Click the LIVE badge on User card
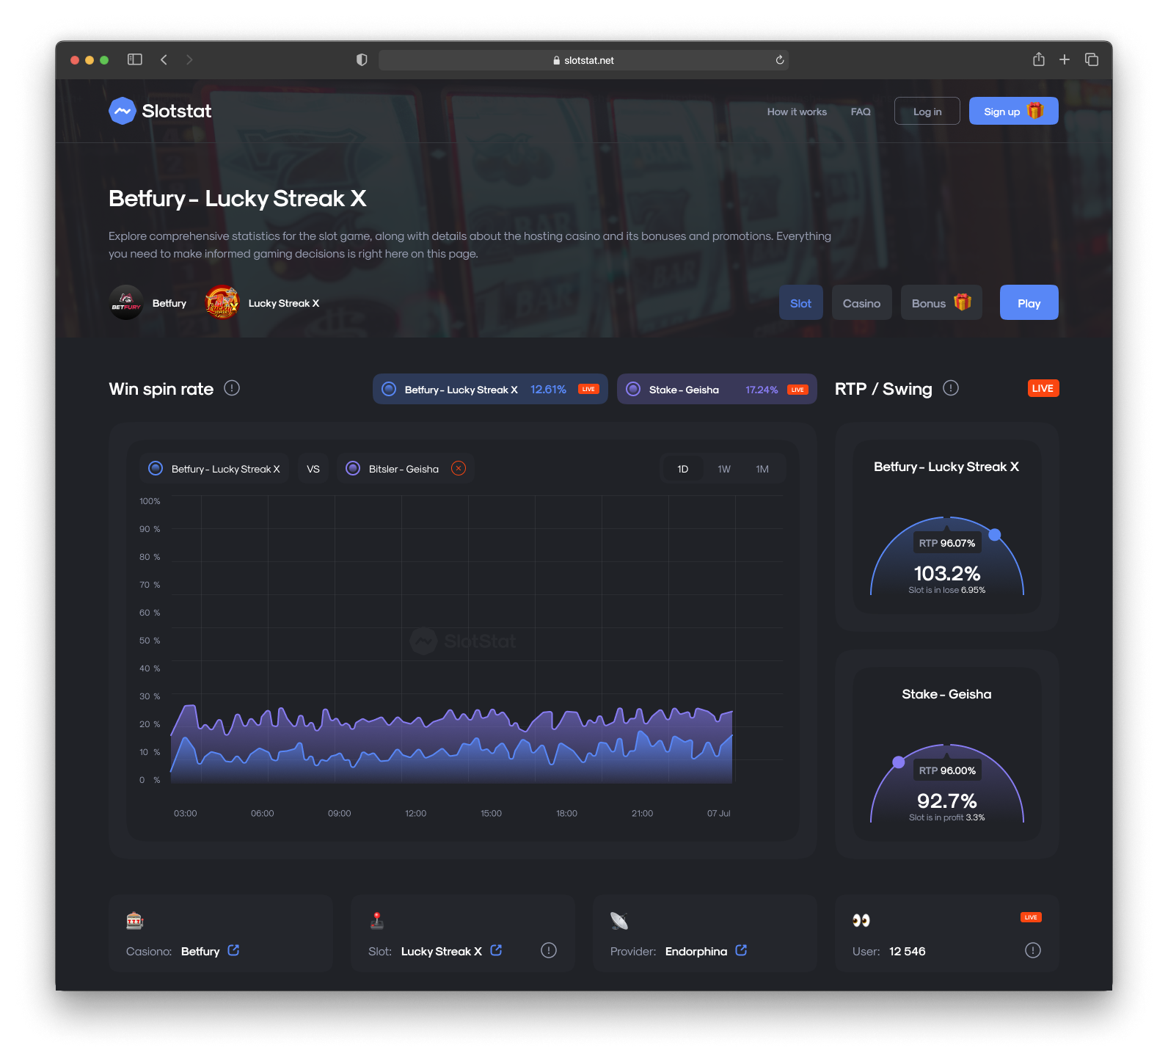This screenshot has width=1168, height=1061. click(1031, 917)
